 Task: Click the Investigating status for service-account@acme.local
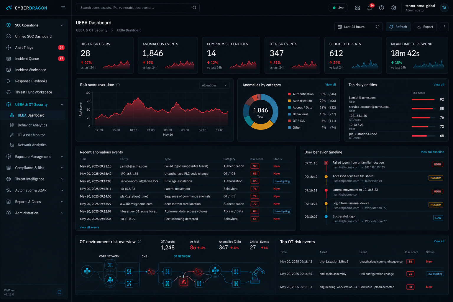pos(282,181)
